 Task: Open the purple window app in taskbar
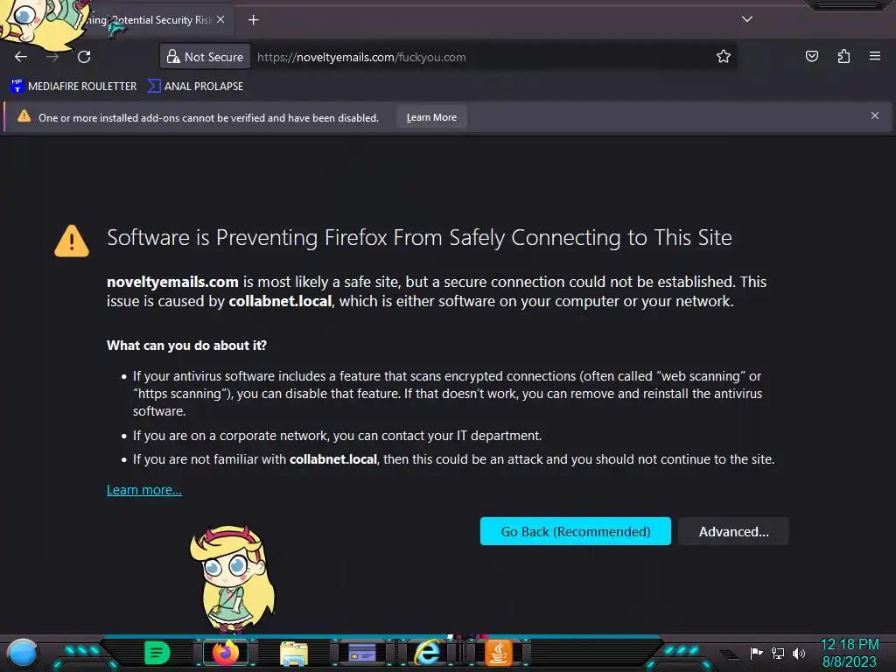[362, 652]
